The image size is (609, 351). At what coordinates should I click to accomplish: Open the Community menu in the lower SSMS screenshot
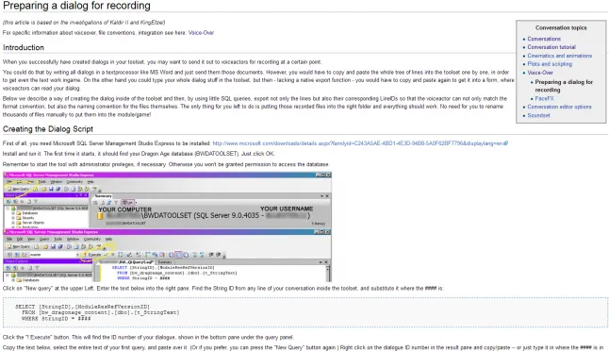pos(92,239)
